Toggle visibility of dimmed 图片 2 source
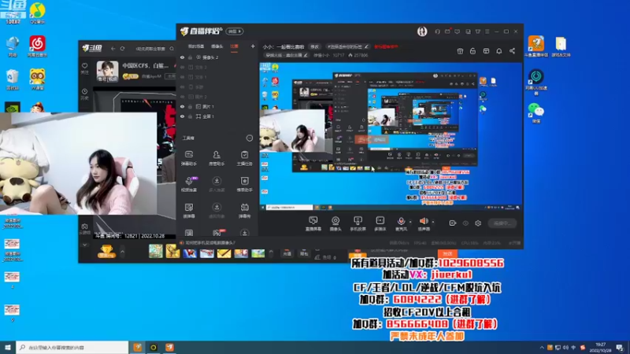630x354 pixels. [x=183, y=97]
